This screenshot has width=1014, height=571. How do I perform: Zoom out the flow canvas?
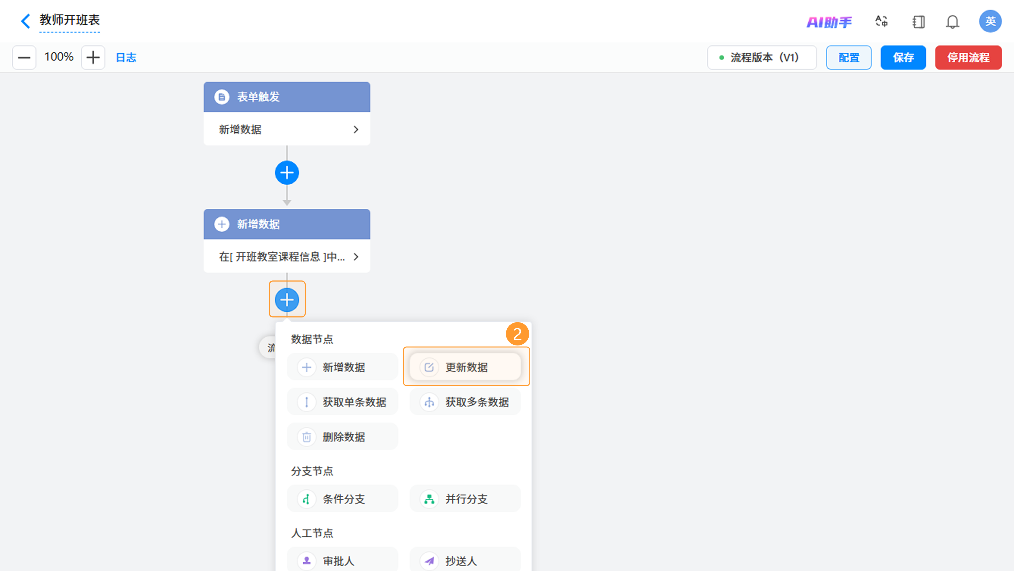(24, 58)
